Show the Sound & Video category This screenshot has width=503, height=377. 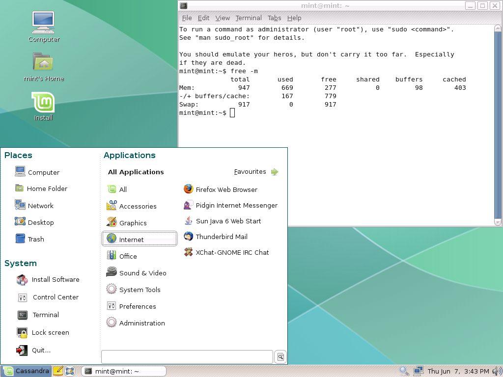[x=142, y=273]
